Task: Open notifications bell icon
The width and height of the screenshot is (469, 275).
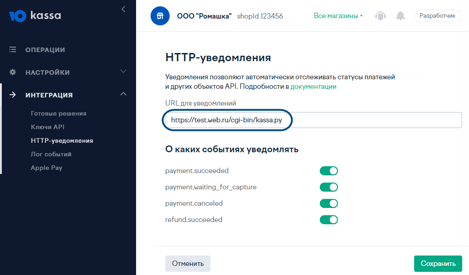Action: [x=400, y=15]
